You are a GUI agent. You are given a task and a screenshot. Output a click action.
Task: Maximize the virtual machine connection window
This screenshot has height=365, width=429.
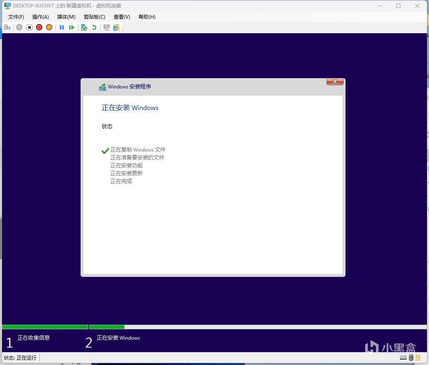(x=398, y=6)
